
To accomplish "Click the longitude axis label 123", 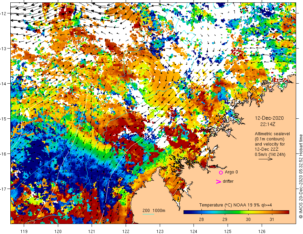I will coord(160,231).
